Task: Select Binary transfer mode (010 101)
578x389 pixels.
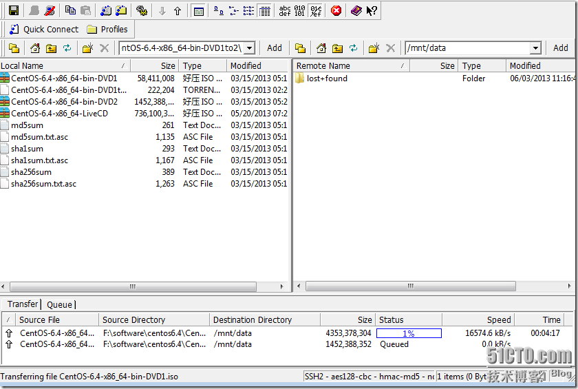Action: pyautogui.click(x=300, y=11)
